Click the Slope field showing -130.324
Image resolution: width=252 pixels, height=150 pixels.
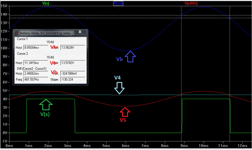point(73,79)
